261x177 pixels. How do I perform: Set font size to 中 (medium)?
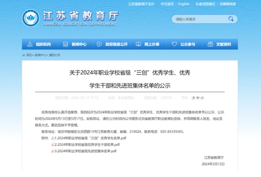(x=198, y=98)
